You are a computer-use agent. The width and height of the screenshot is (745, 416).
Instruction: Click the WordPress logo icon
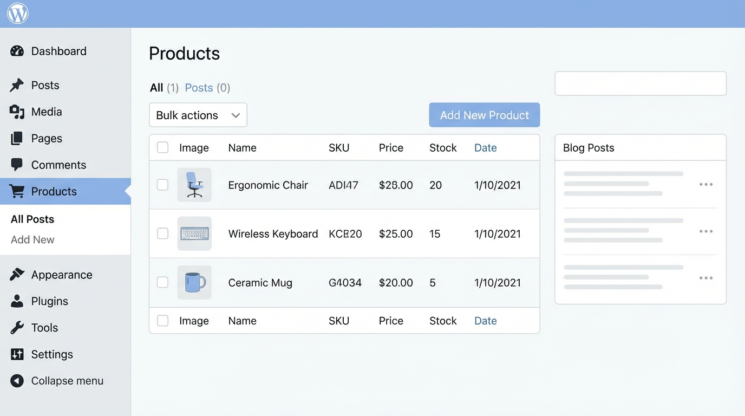[17, 14]
